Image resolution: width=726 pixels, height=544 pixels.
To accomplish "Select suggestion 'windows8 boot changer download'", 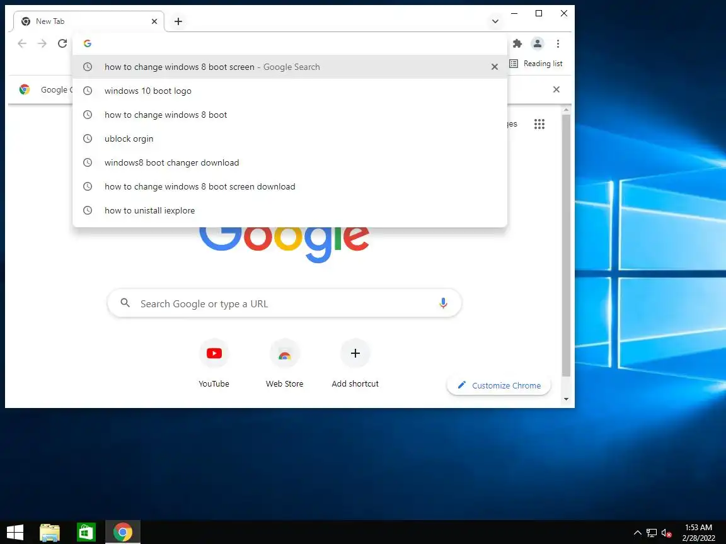I will (290, 163).
